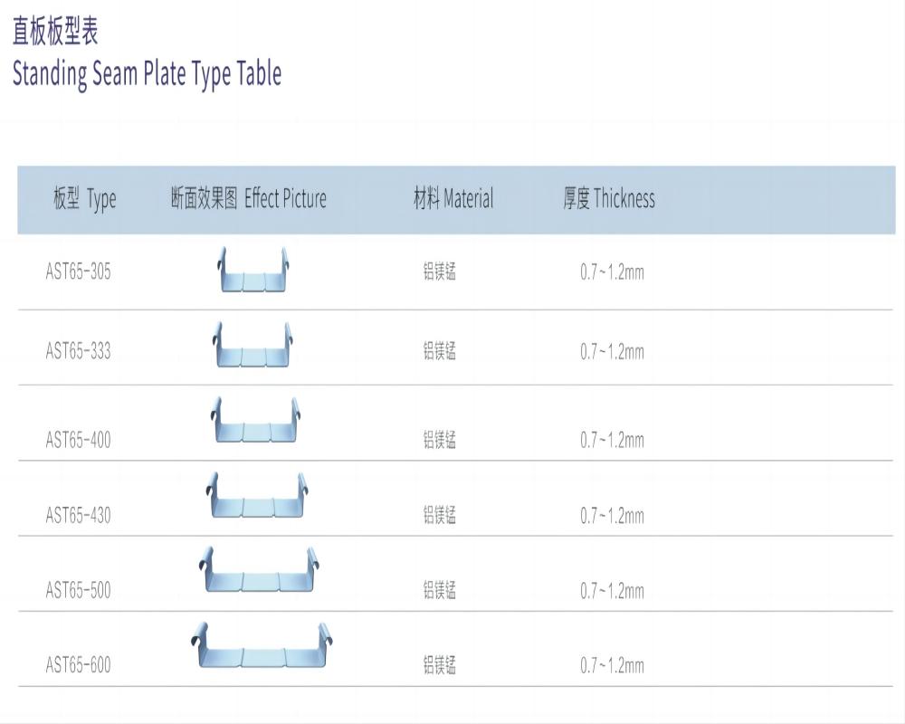Viewport: 905px width, 724px height.
Task: Select the Material column header
Action: [x=453, y=199]
